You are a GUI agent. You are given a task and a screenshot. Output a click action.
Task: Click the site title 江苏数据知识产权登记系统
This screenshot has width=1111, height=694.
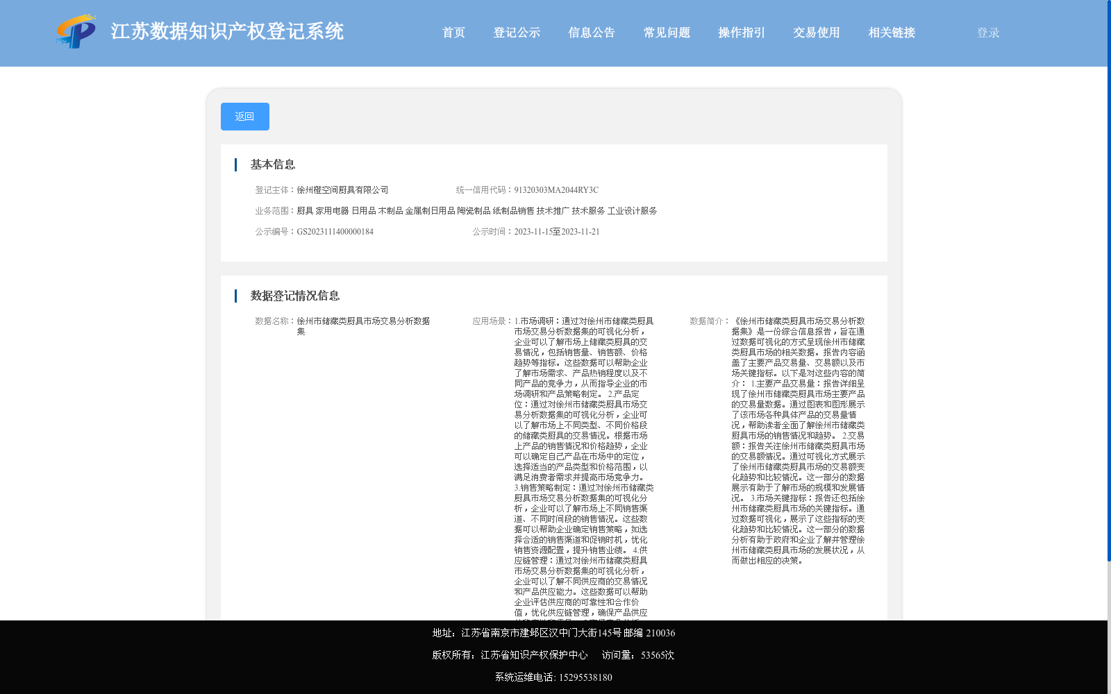[227, 31]
